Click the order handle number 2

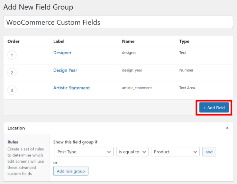(x=12, y=73)
